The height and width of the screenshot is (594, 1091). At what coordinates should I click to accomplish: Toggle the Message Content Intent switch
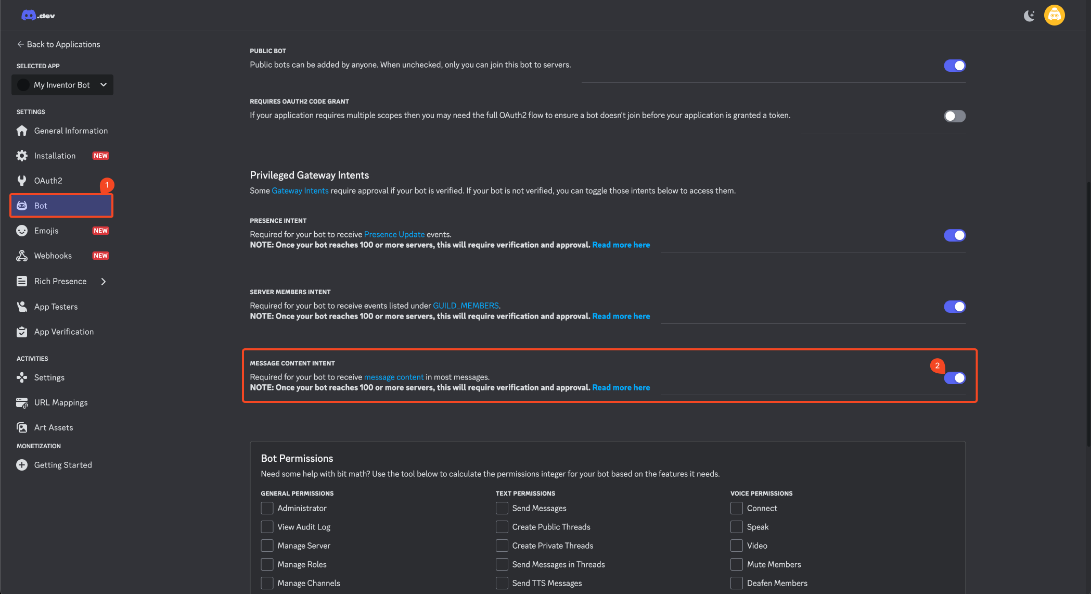pyautogui.click(x=955, y=378)
